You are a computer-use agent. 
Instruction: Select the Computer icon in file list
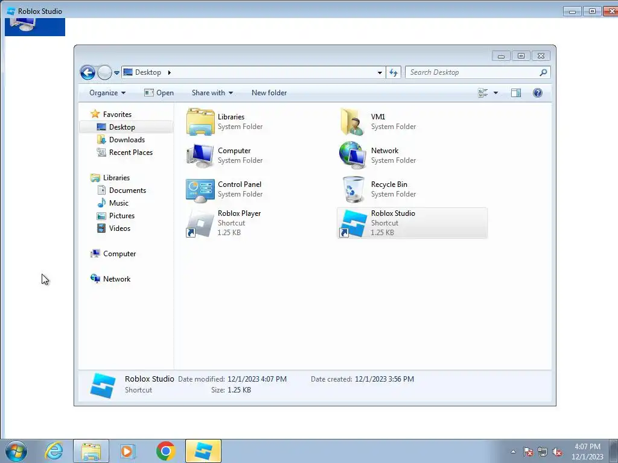tap(200, 156)
